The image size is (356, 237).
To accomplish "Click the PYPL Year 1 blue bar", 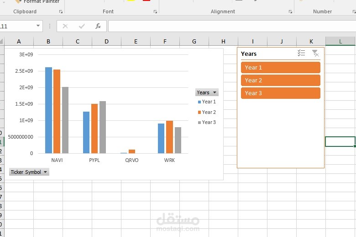I will 86,133.
